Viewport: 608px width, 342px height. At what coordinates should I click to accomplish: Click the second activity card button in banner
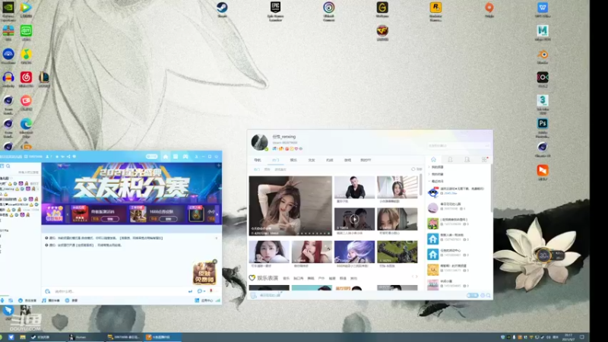(168, 219)
